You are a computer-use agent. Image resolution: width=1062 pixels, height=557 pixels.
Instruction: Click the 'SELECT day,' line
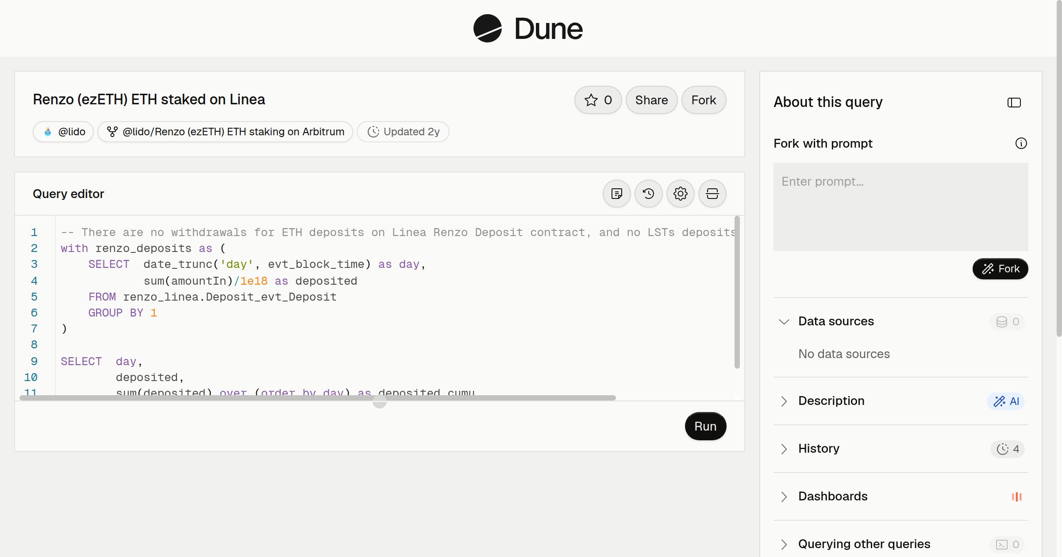coord(101,362)
